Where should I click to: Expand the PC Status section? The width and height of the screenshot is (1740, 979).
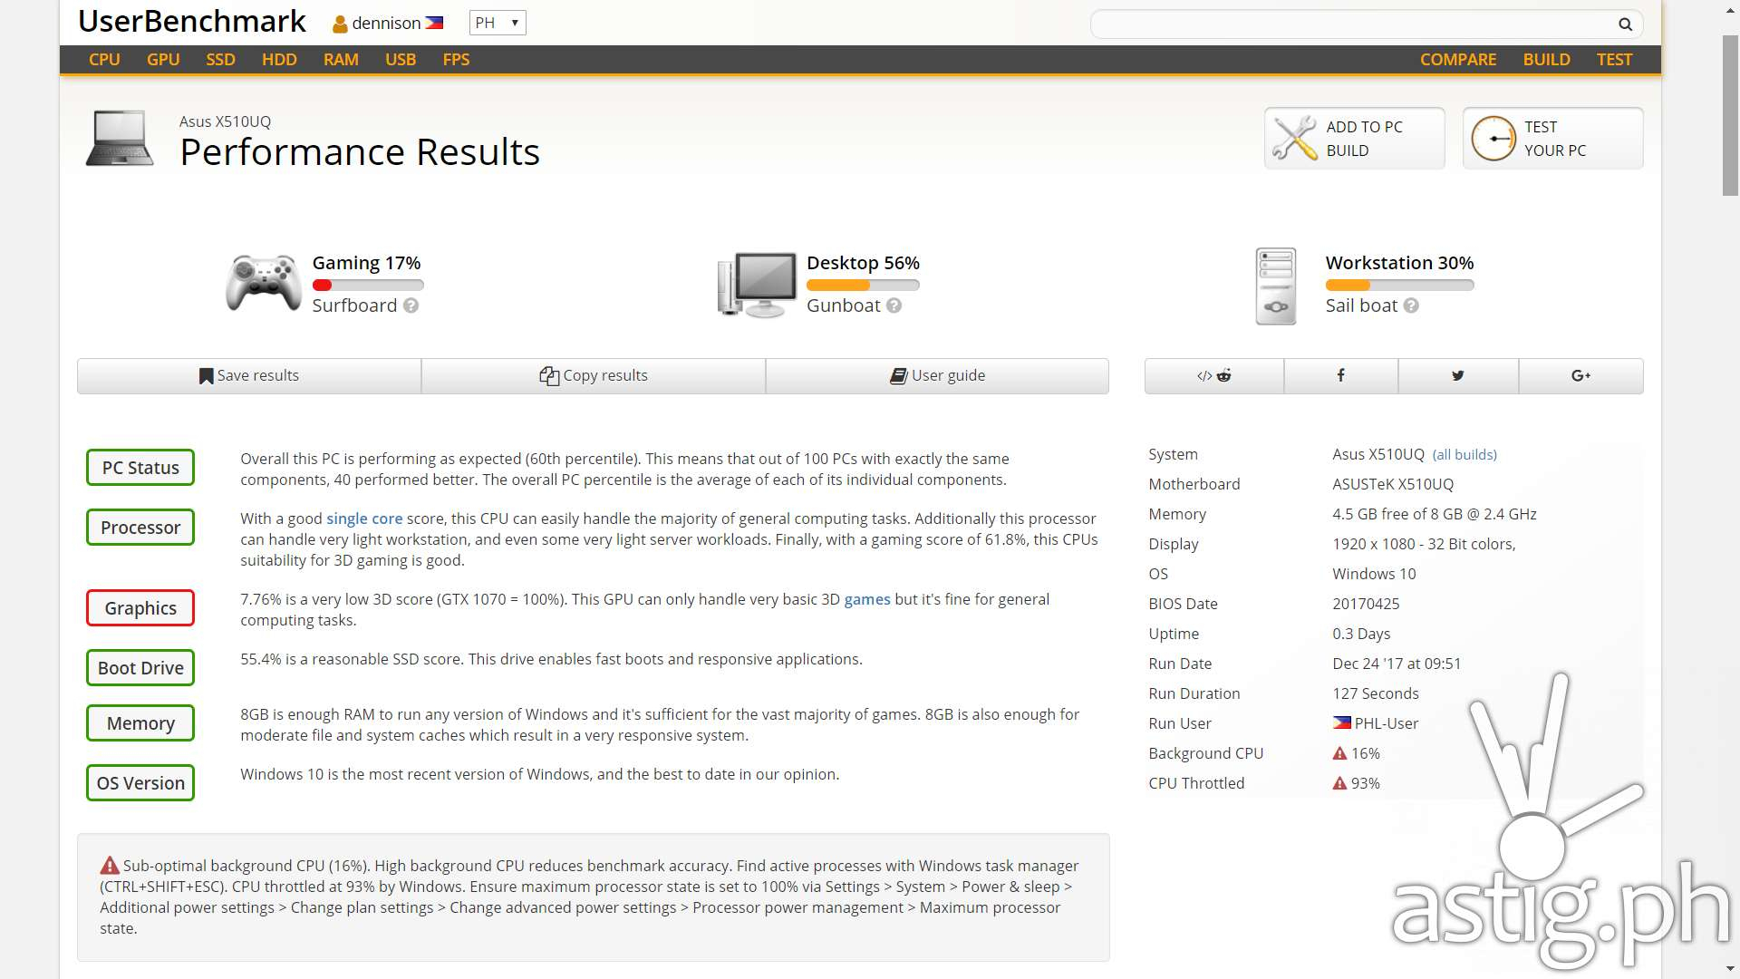(x=140, y=466)
